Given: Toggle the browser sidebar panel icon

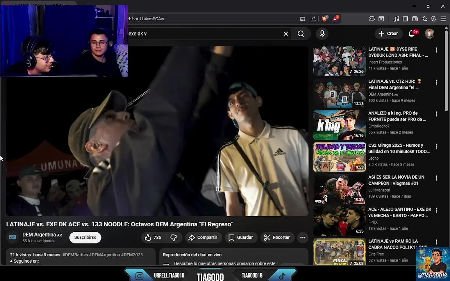Looking at the screenshot, I should (405, 19).
